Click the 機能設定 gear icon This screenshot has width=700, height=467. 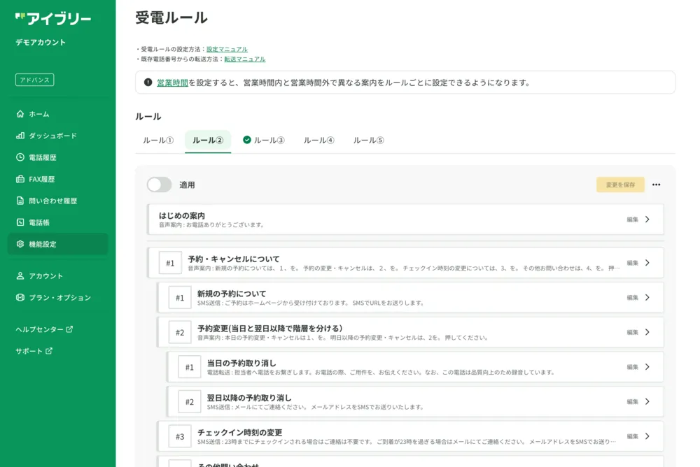click(x=20, y=244)
